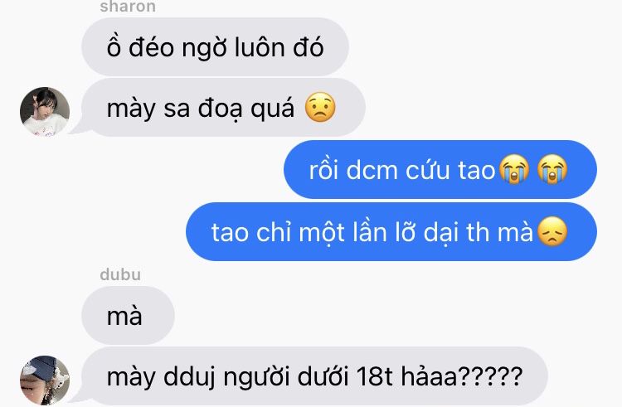
Task: Click the word 'dcm' in blue bubble
Action: pos(372,171)
